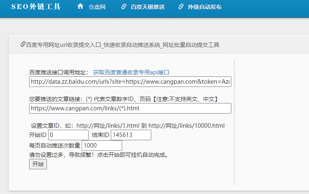Click the label 百度推送接口调用地址
Screen dimensions: 309x194
(x=59, y=72)
